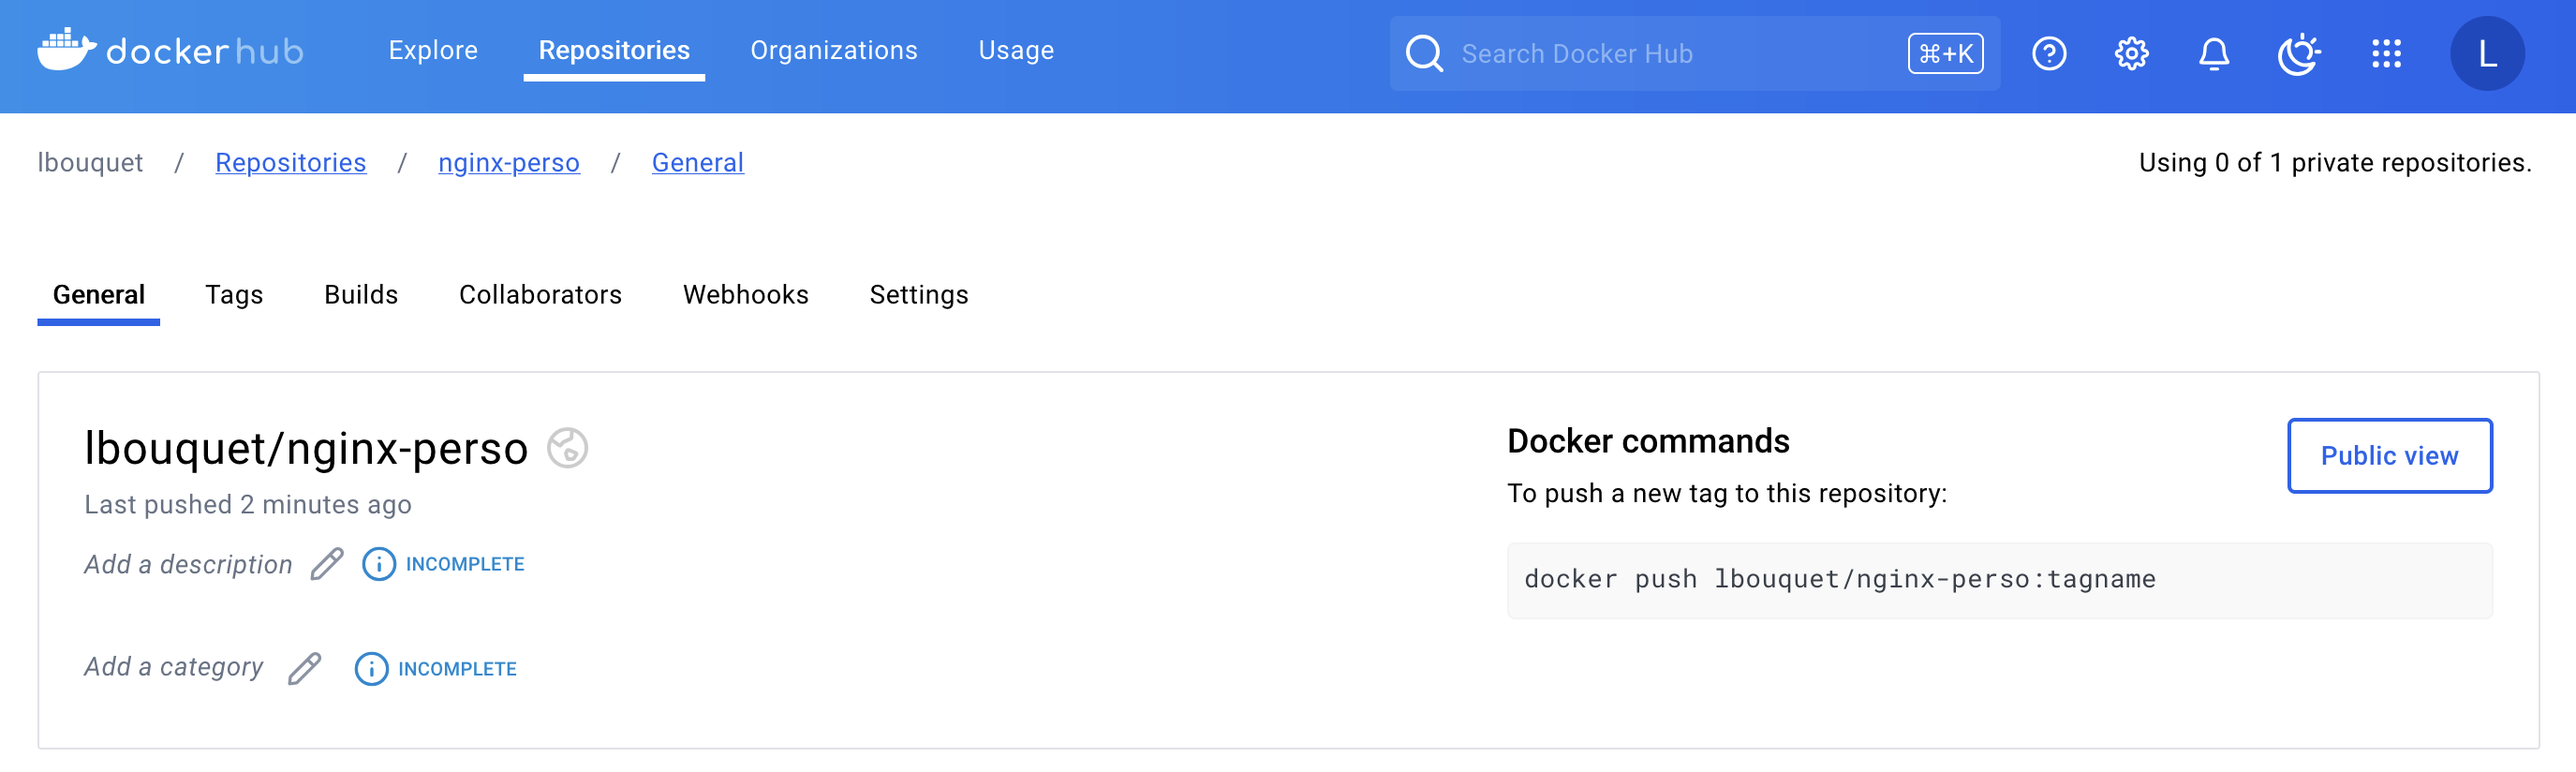2576x772 pixels.
Task: Click info icon beside description INCOMPLETE
Action: pyautogui.click(x=378, y=564)
